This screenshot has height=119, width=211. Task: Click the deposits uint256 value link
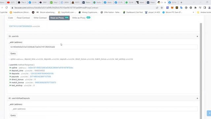(x=42, y=73)
